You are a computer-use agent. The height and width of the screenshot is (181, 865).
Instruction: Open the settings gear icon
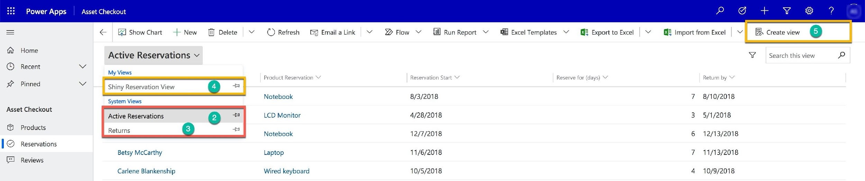click(x=809, y=11)
